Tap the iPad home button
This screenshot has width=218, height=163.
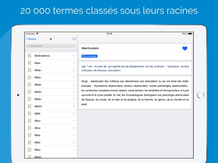pyautogui.click(x=201, y=95)
